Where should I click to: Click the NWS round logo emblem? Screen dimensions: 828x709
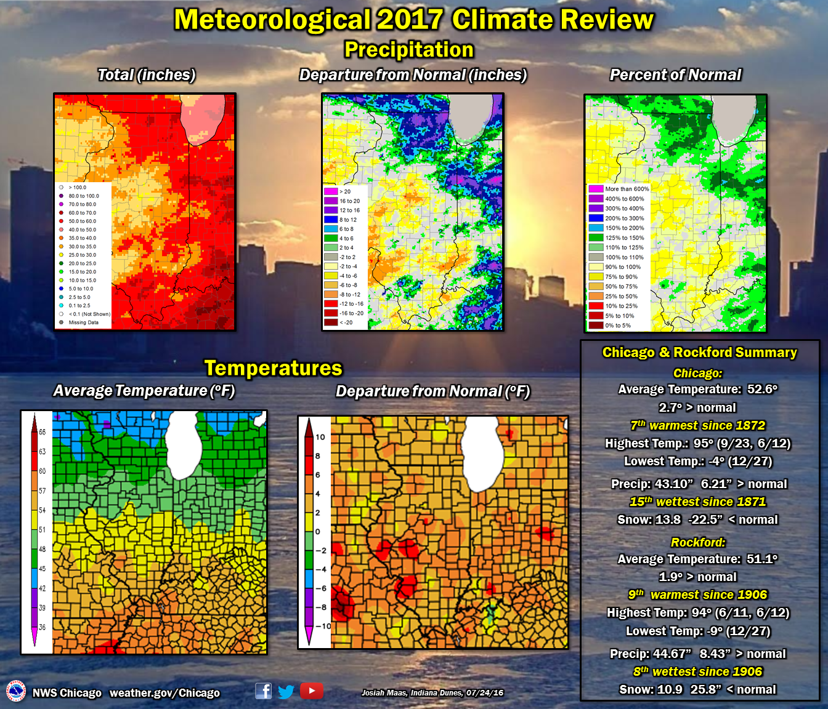click(x=15, y=692)
